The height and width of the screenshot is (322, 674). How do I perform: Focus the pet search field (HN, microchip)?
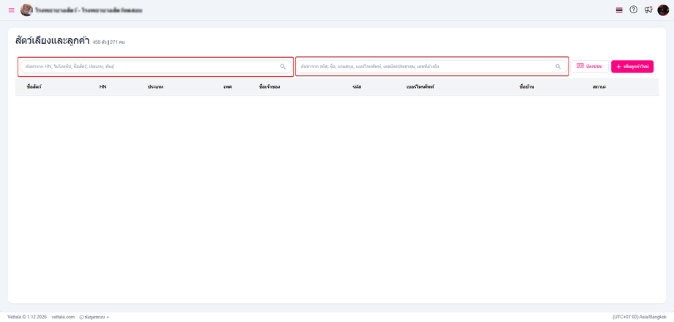[x=156, y=67]
